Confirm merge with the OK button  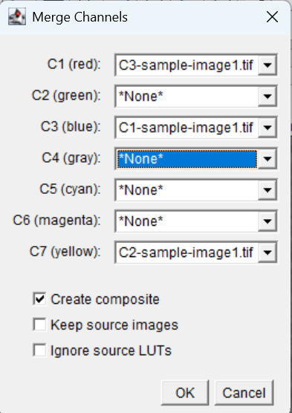click(x=185, y=393)
